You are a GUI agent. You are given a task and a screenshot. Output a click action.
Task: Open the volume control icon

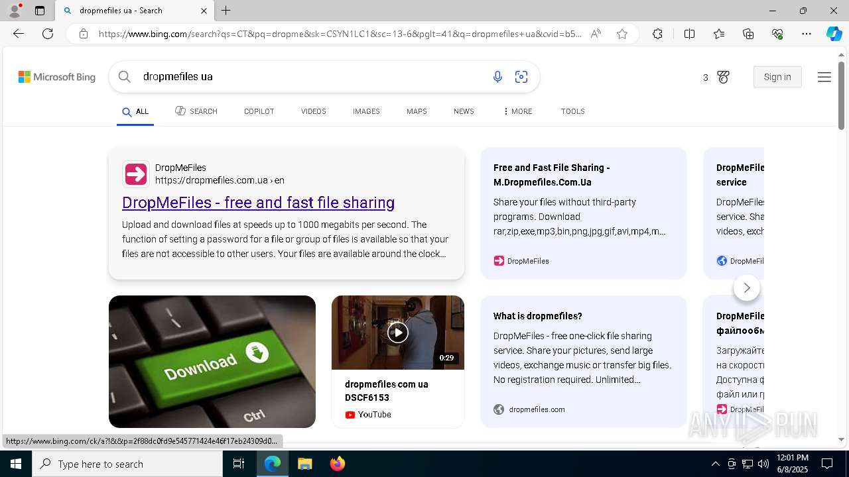763,464
